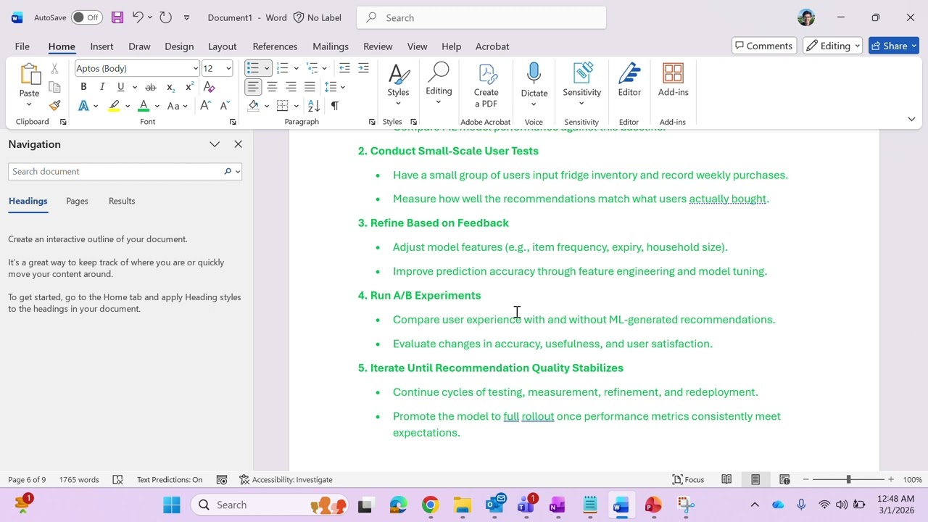This screenshot has width=928, height=522.
Task: Click the top Search box
Action: [481, 17]
